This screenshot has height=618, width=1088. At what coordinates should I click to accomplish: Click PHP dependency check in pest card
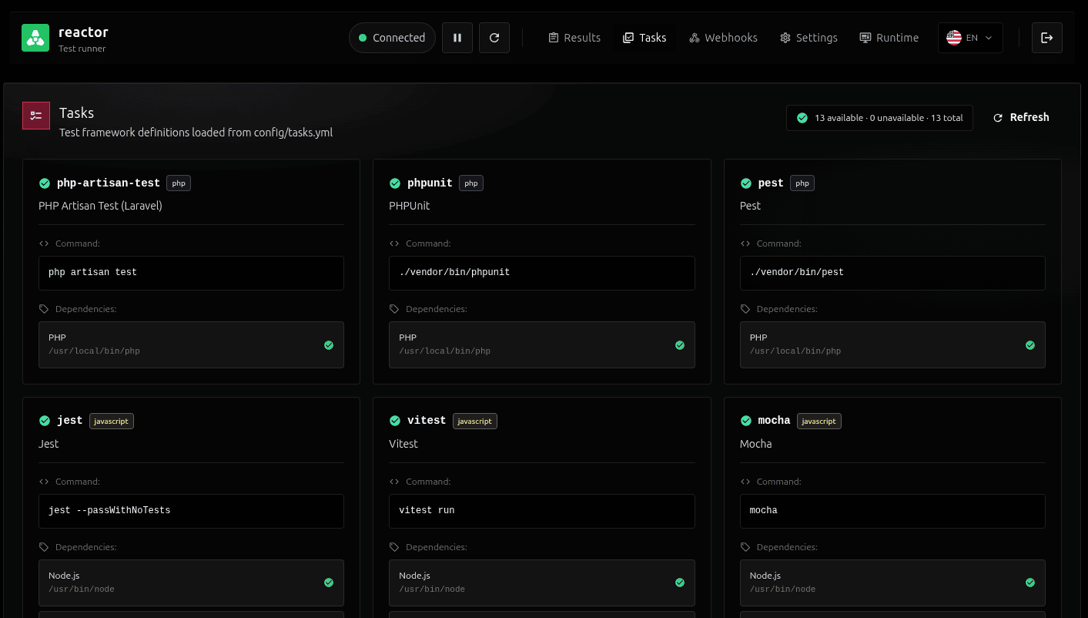[1030, 345]
